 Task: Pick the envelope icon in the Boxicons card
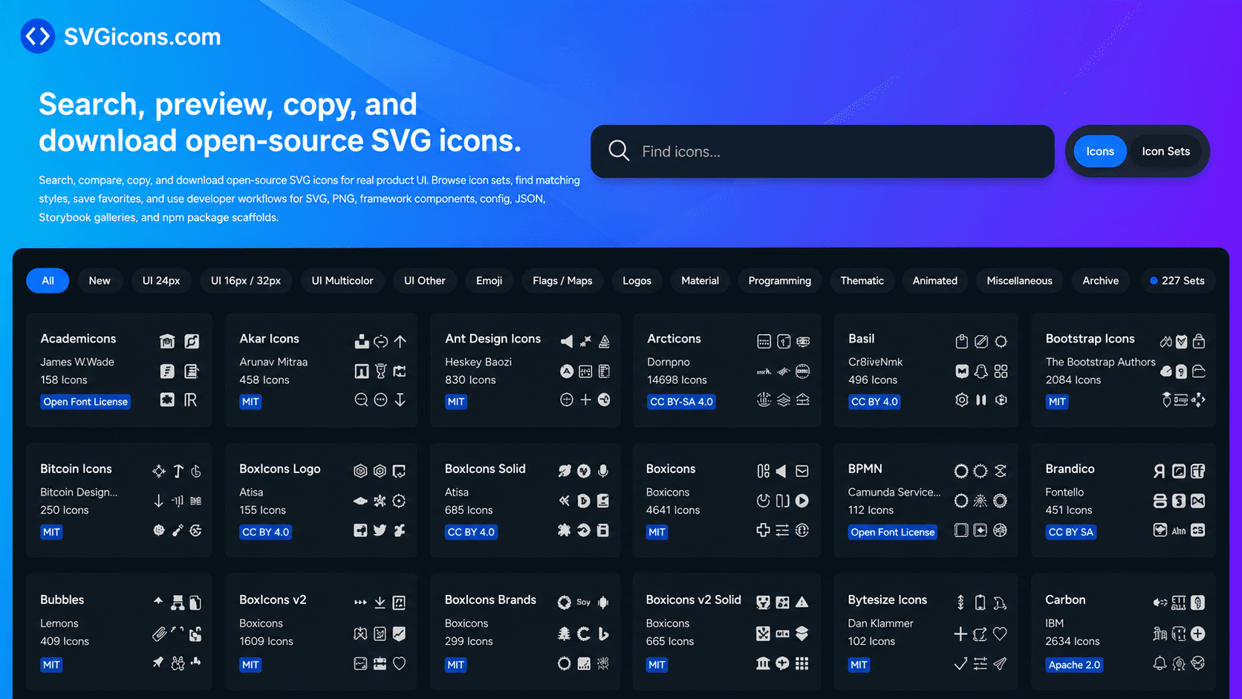[x=802, y=471]
